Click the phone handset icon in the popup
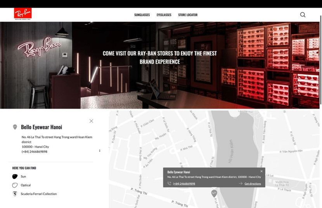The width and height of the screenshot is (322, 208). point(169,183)
